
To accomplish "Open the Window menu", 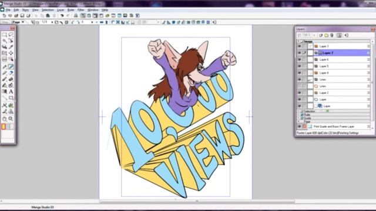I will click(x=93, y=10).
